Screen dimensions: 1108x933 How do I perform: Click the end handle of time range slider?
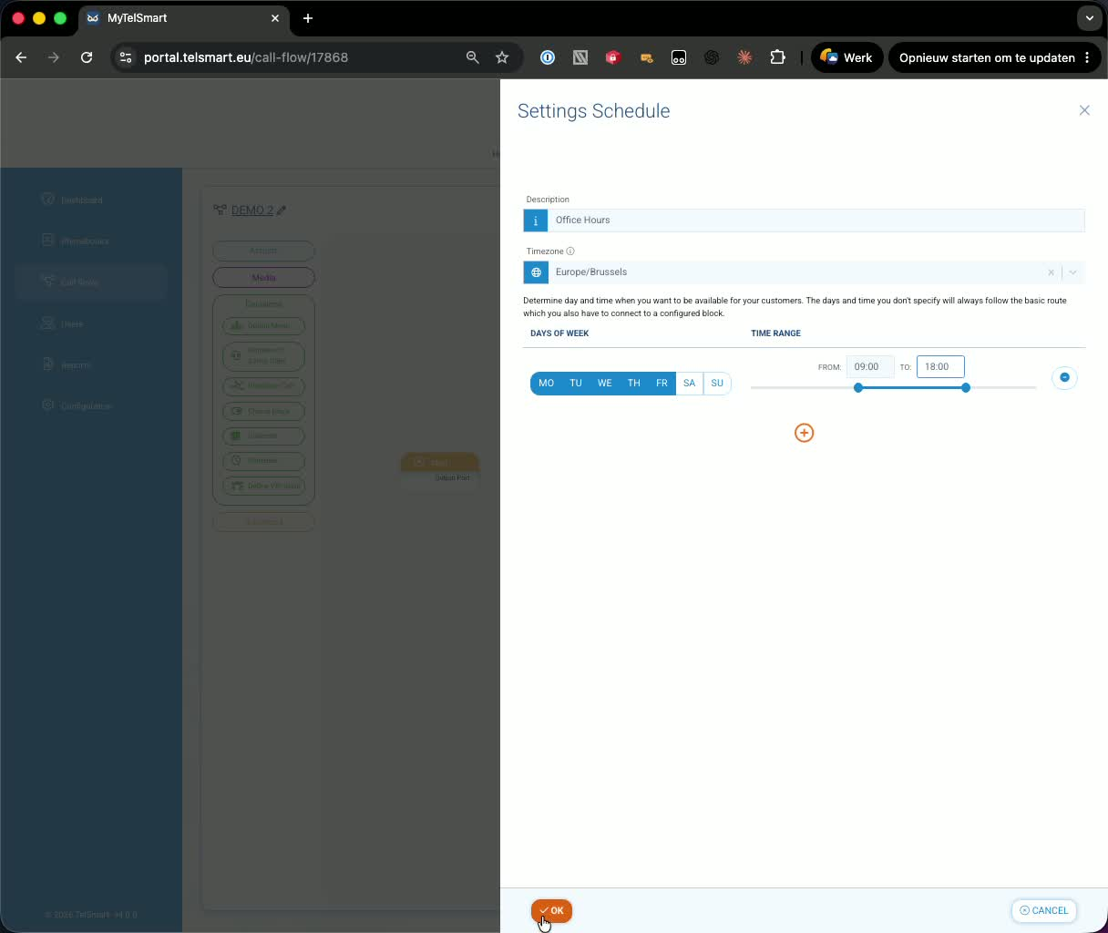(x=966, y=388)
